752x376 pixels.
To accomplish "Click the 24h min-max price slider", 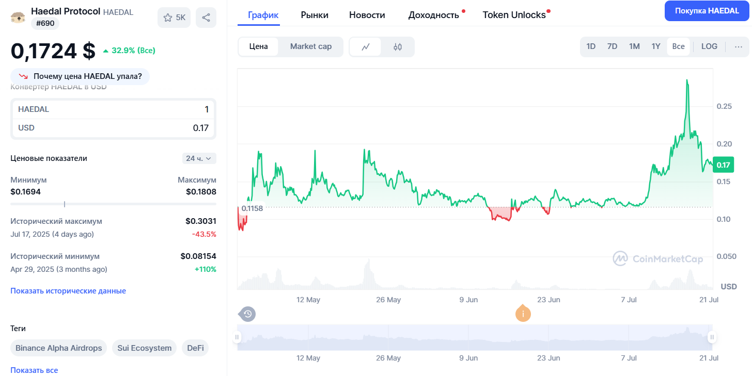I will click(113, 204).
